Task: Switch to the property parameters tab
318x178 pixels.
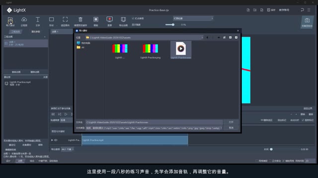Action: tap(36, 32)
